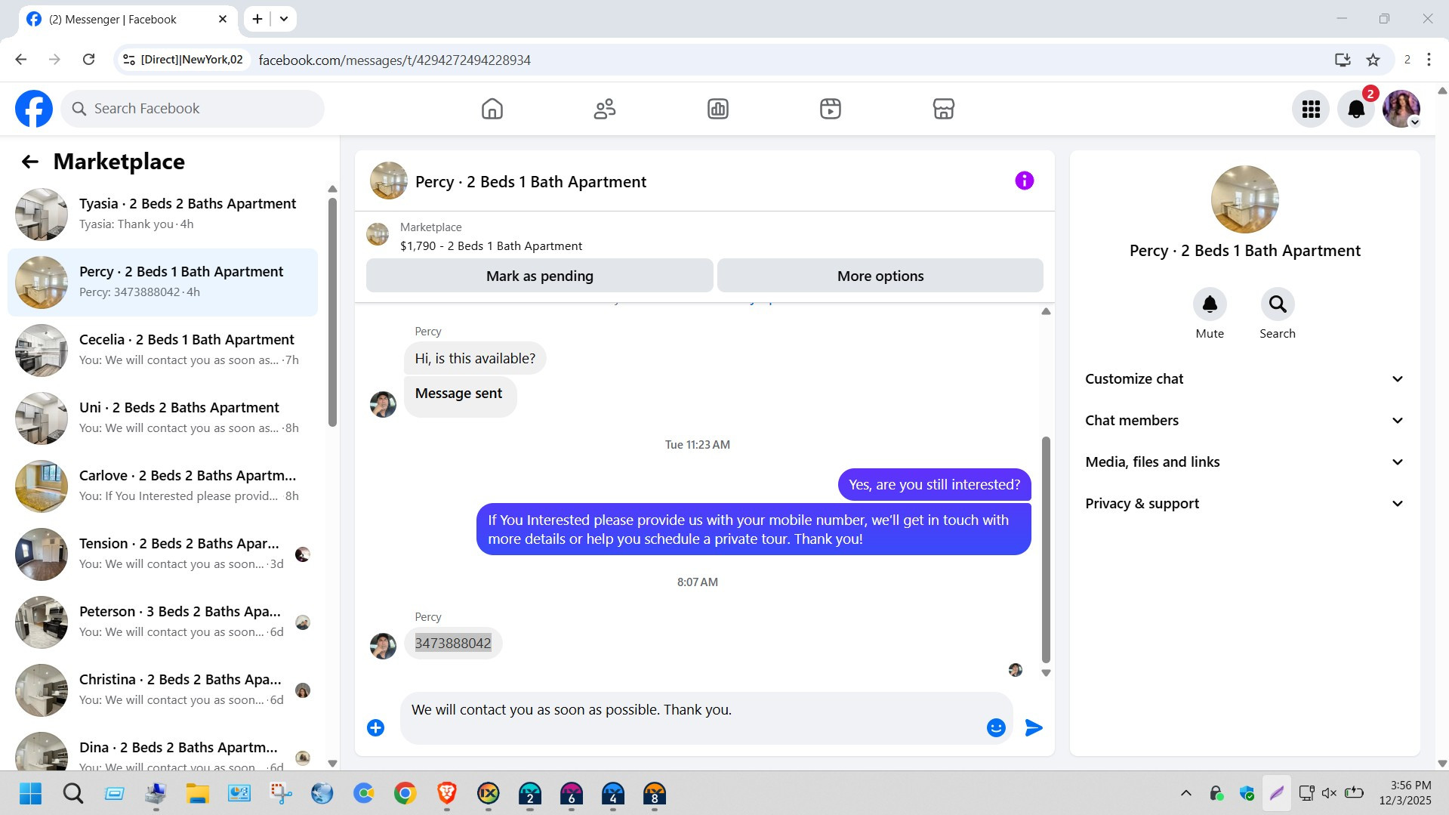Open Brave browser from taskbar
This screenshot has width=1449, height=815.
446,794
